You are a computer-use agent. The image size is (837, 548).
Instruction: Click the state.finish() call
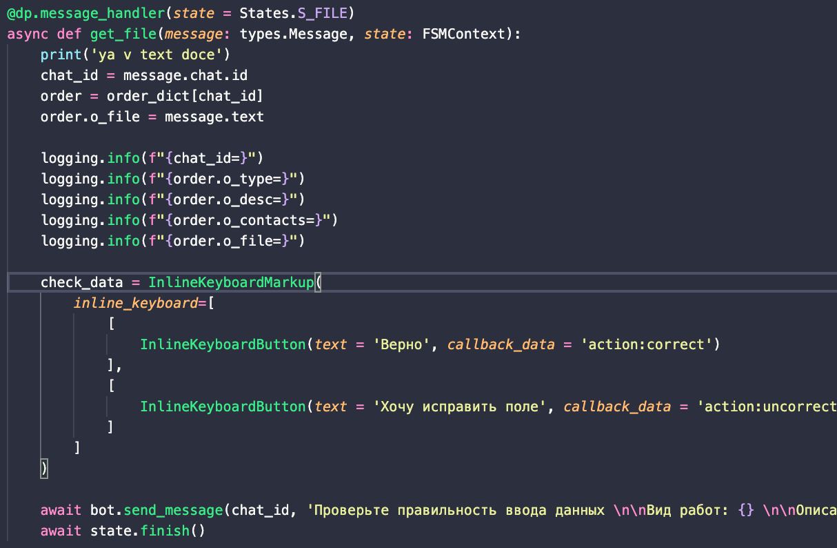point(148,531)
